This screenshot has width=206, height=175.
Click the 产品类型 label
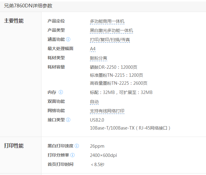tap(56, 30)
